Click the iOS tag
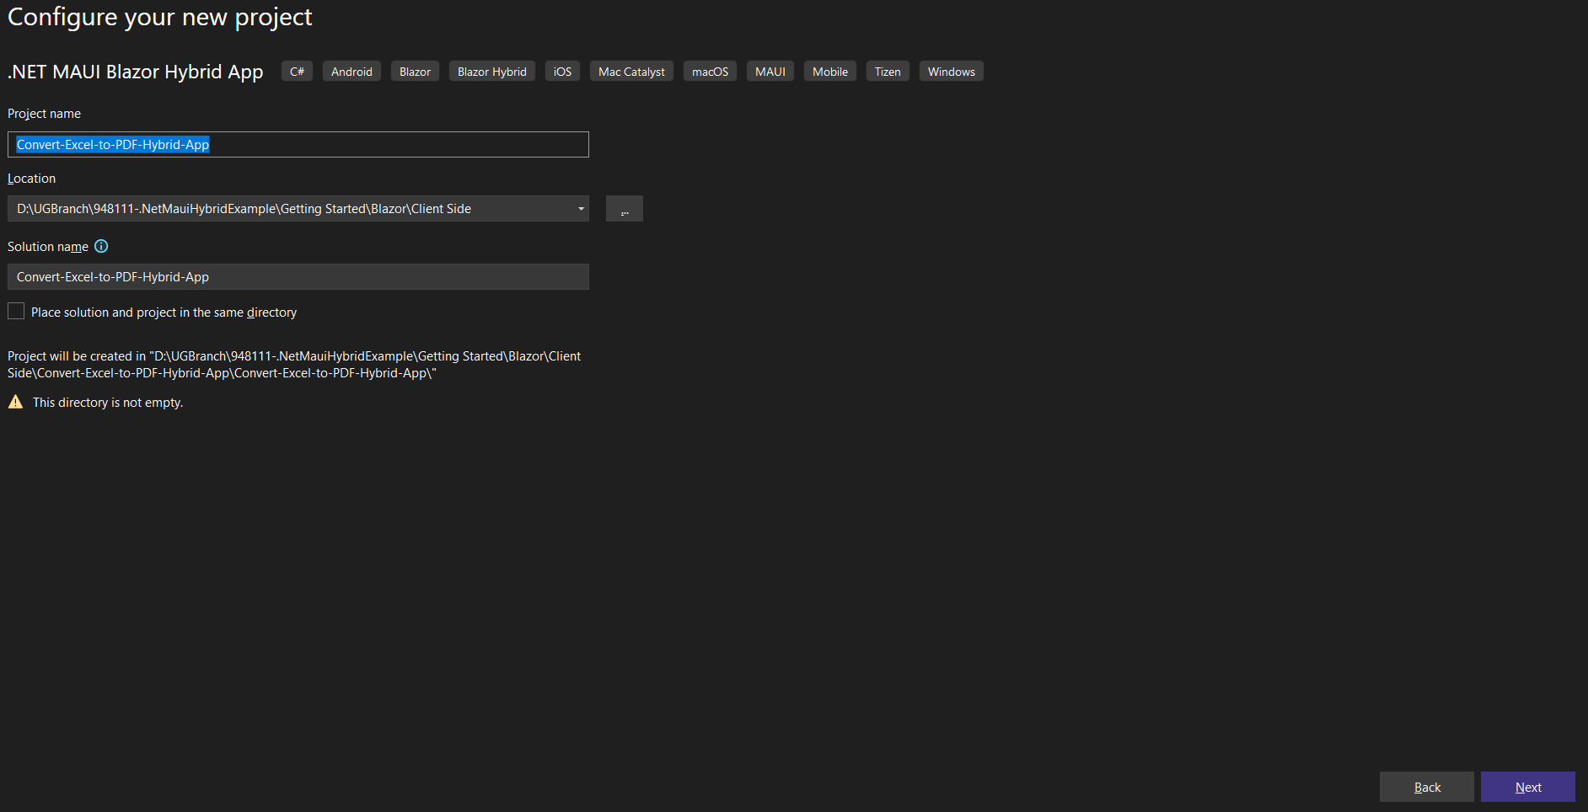 click(561, 71)
